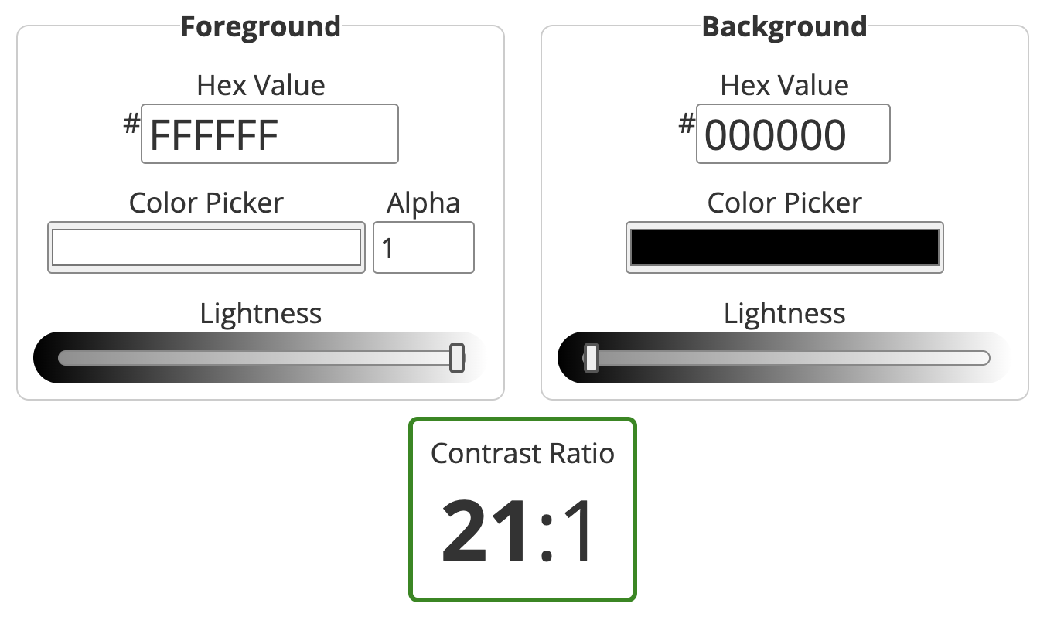Focus the Alpha input field
This screenshot has width=1047, height=617.
(423, 247)
